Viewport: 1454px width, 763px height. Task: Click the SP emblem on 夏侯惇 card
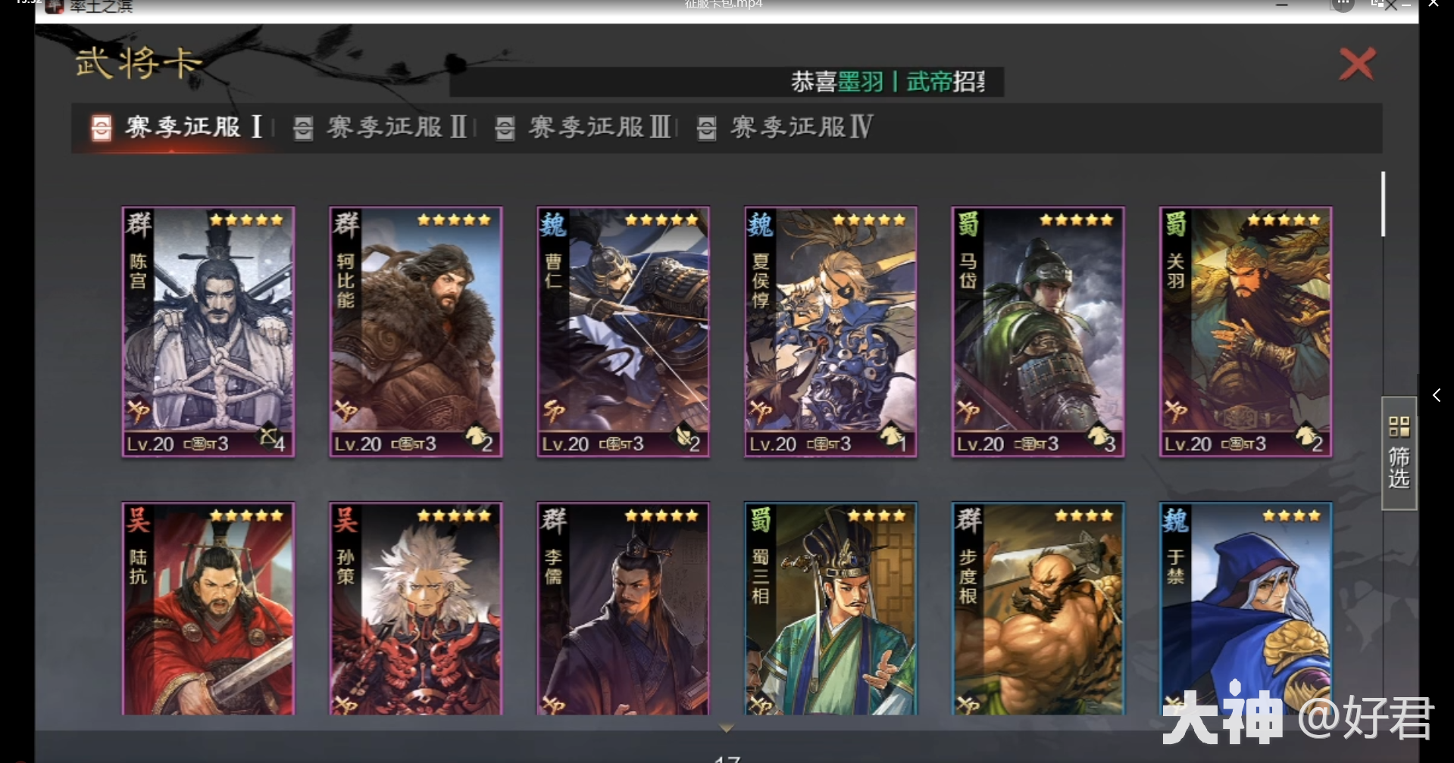point(761,411)
